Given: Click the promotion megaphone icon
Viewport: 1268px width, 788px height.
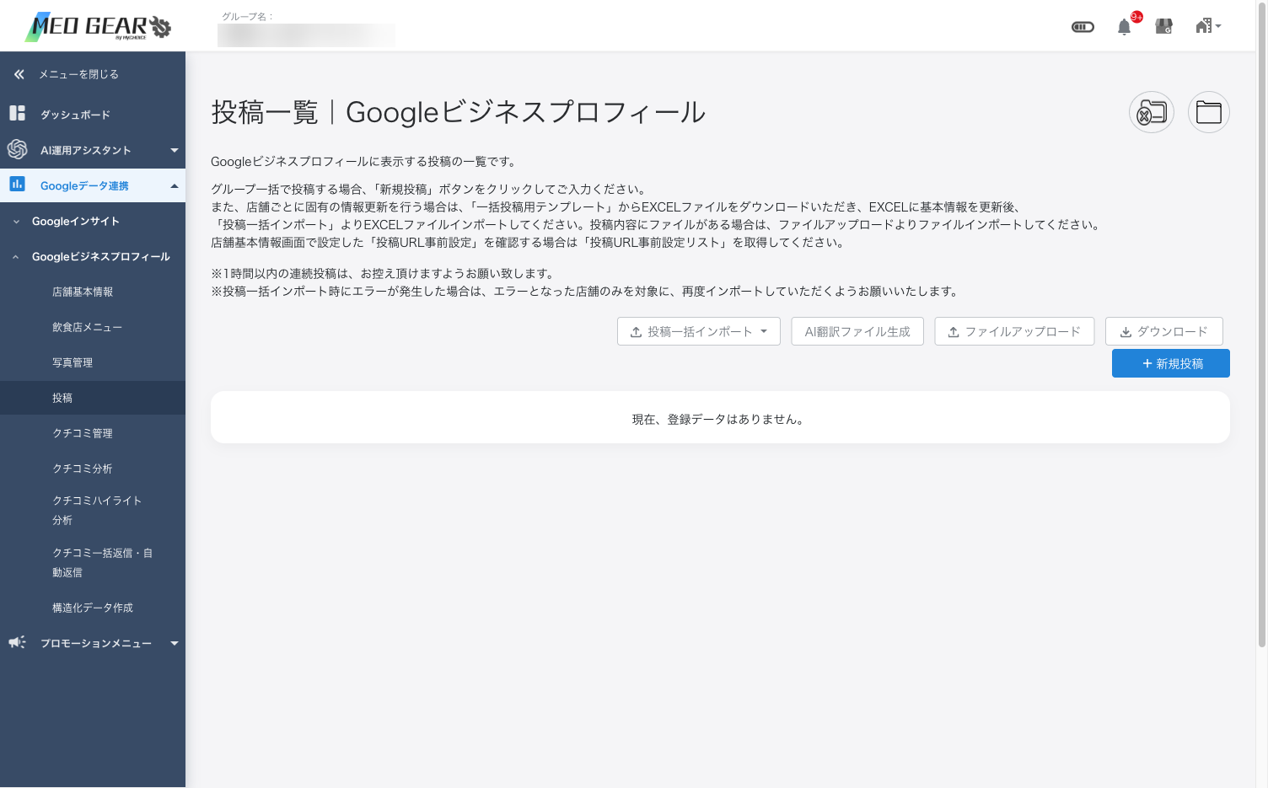Looking at the screenshot, I should pos(17,642).
